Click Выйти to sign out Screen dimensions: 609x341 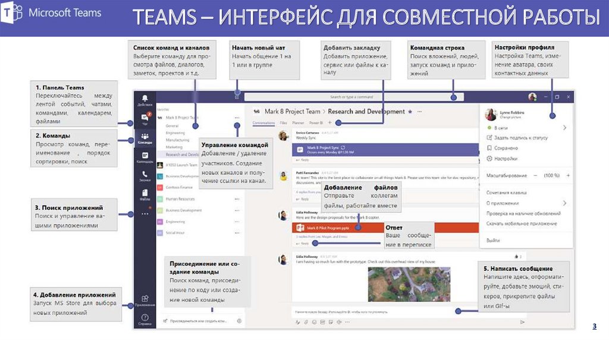click(493, 241)
